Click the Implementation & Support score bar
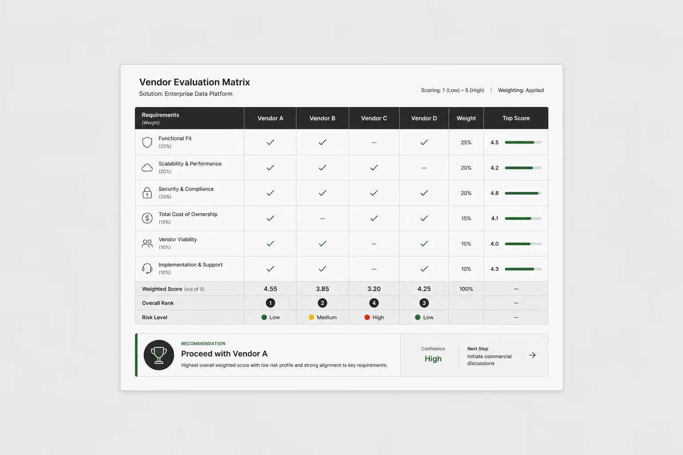 (523, 269)
